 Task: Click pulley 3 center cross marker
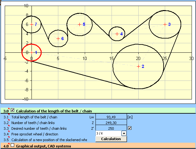165,24
